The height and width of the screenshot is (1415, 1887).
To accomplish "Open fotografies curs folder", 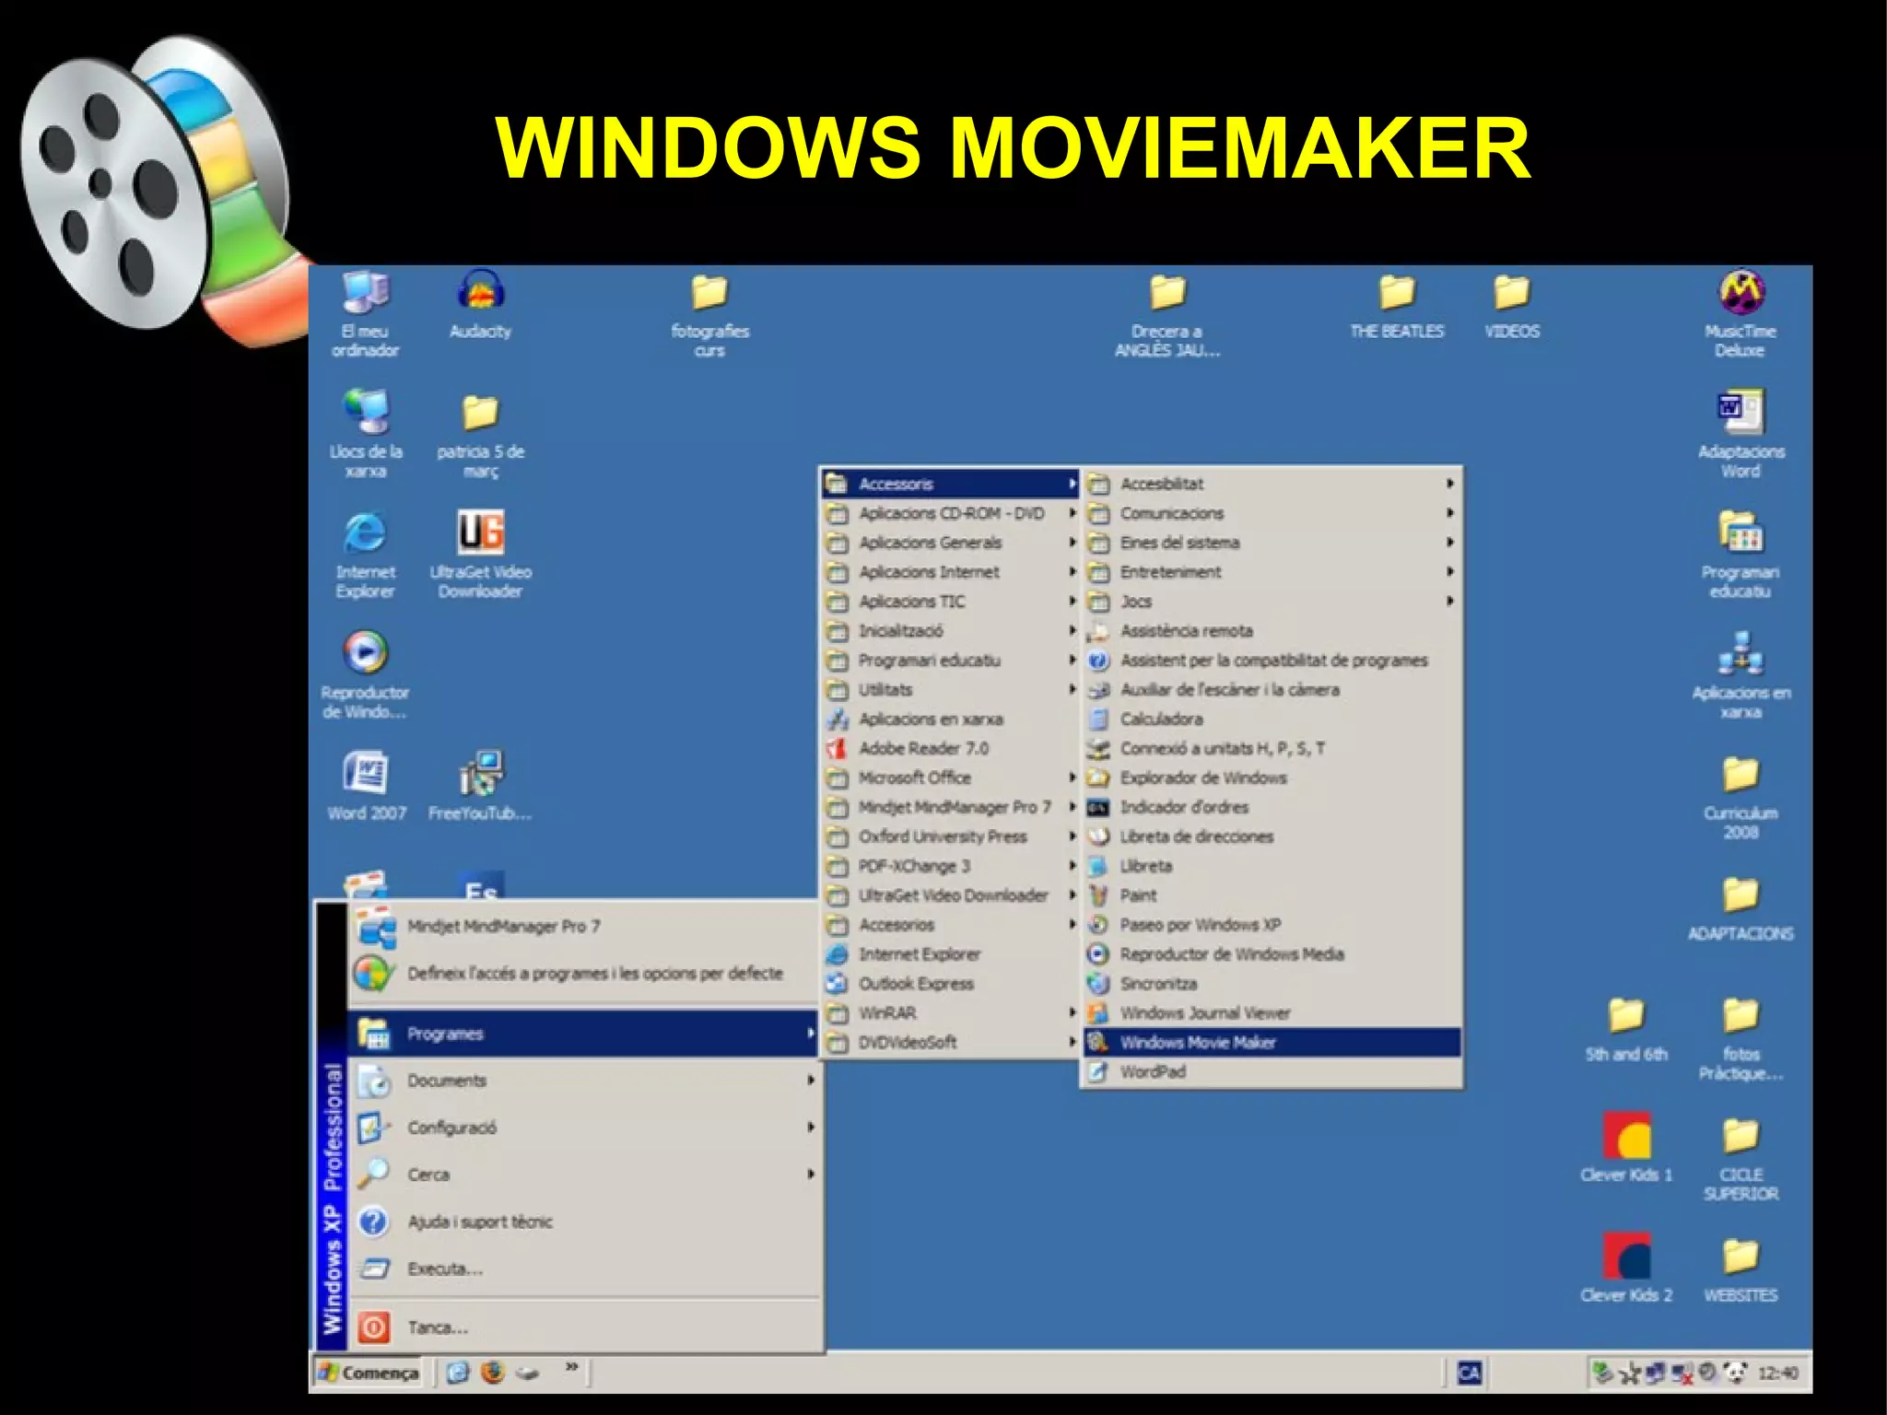I will tap(709, 314).
